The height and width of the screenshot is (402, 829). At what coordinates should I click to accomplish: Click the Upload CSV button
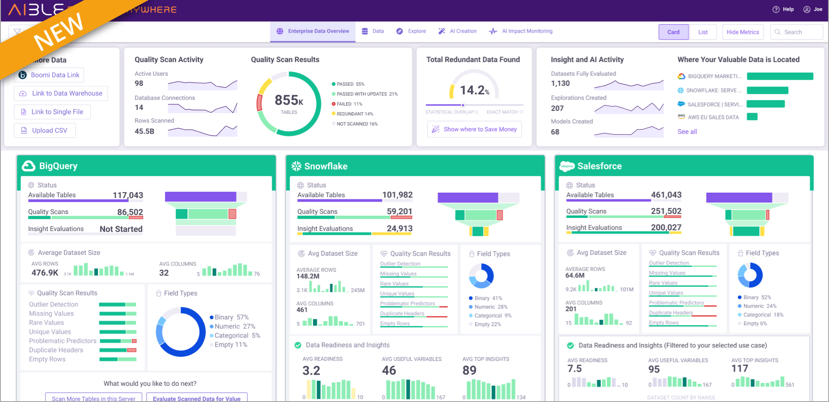click(x=45, y=131)
